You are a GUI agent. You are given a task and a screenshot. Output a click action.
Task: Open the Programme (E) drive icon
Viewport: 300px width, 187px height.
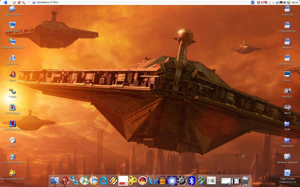[287, 27]
